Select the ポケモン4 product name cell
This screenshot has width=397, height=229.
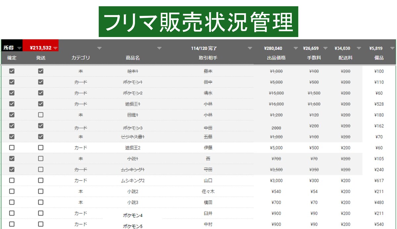click(x=133, y=215)
